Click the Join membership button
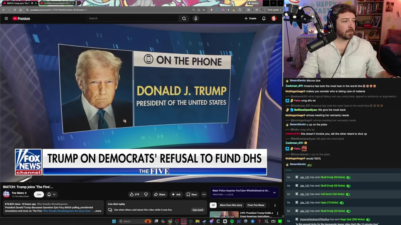The image size is (401, 225). [x=39, y=194]
